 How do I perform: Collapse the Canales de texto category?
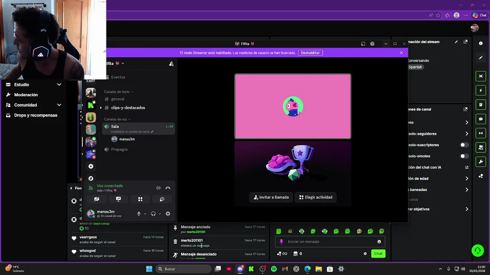point(119,92)
